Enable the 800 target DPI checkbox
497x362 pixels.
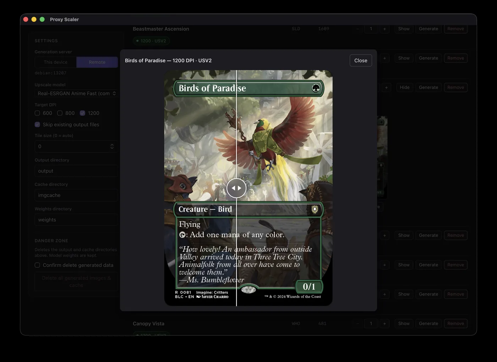coord(60,113)
